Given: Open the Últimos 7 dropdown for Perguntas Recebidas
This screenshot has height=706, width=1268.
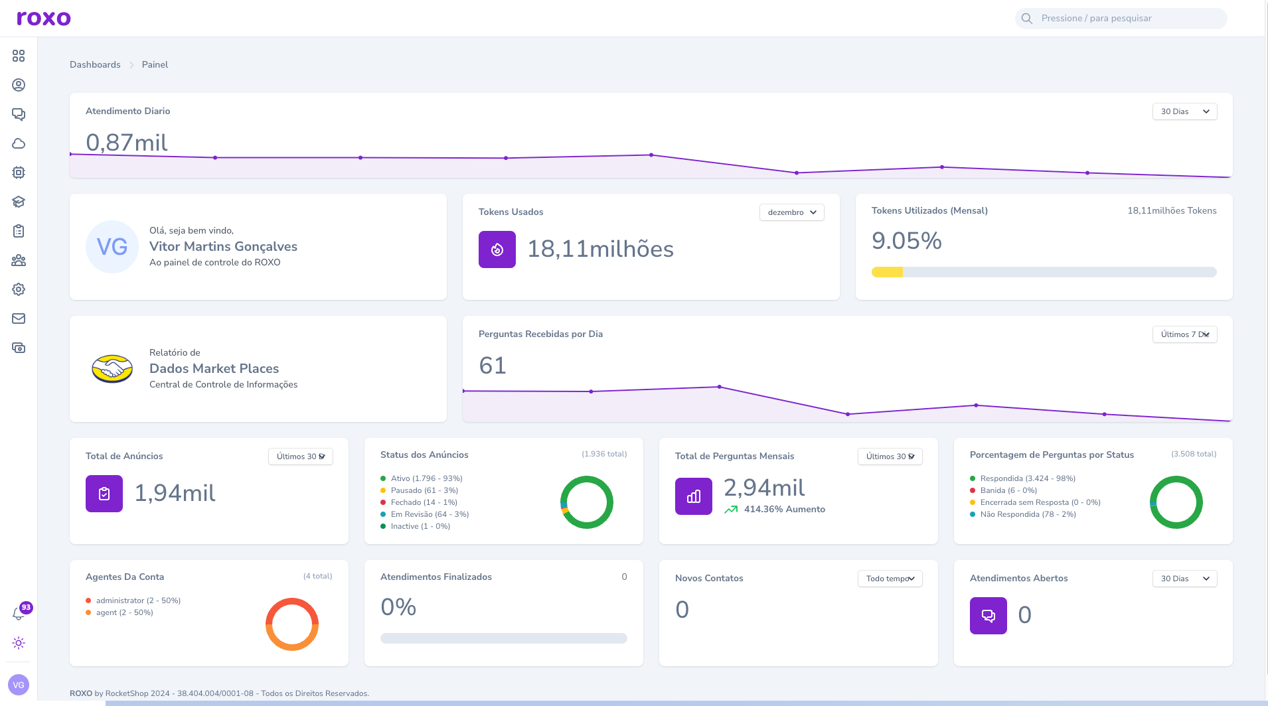Looking at the screenshot, I should (1185, 334).
